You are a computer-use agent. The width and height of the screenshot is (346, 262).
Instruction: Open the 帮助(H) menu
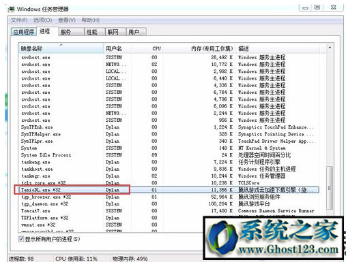point(91,20)
